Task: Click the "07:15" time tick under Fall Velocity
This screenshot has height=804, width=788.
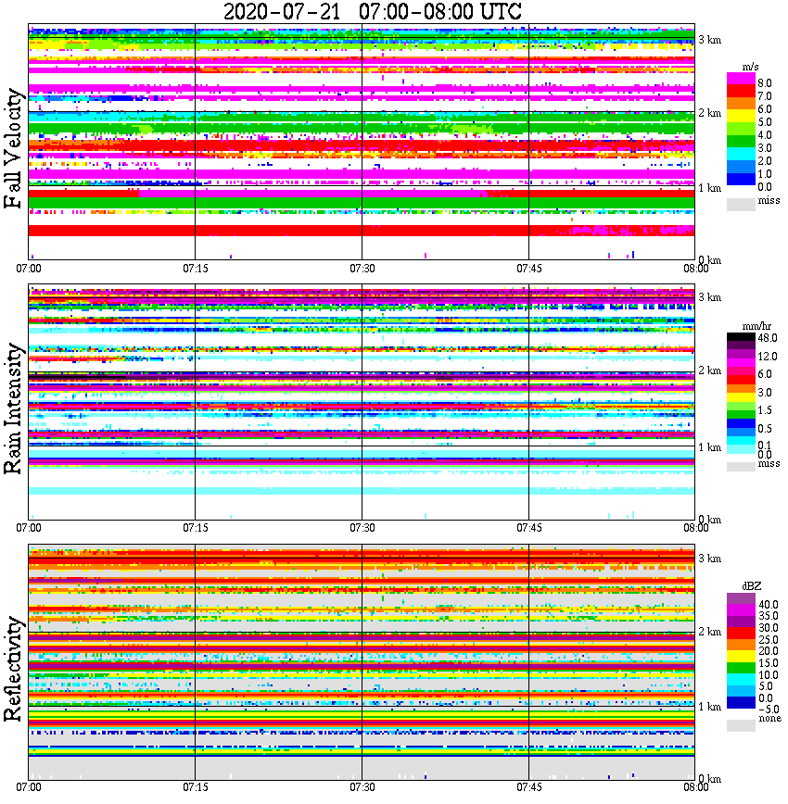Action: 195,269
